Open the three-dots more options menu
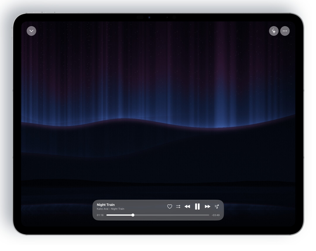 click(285, 31)
